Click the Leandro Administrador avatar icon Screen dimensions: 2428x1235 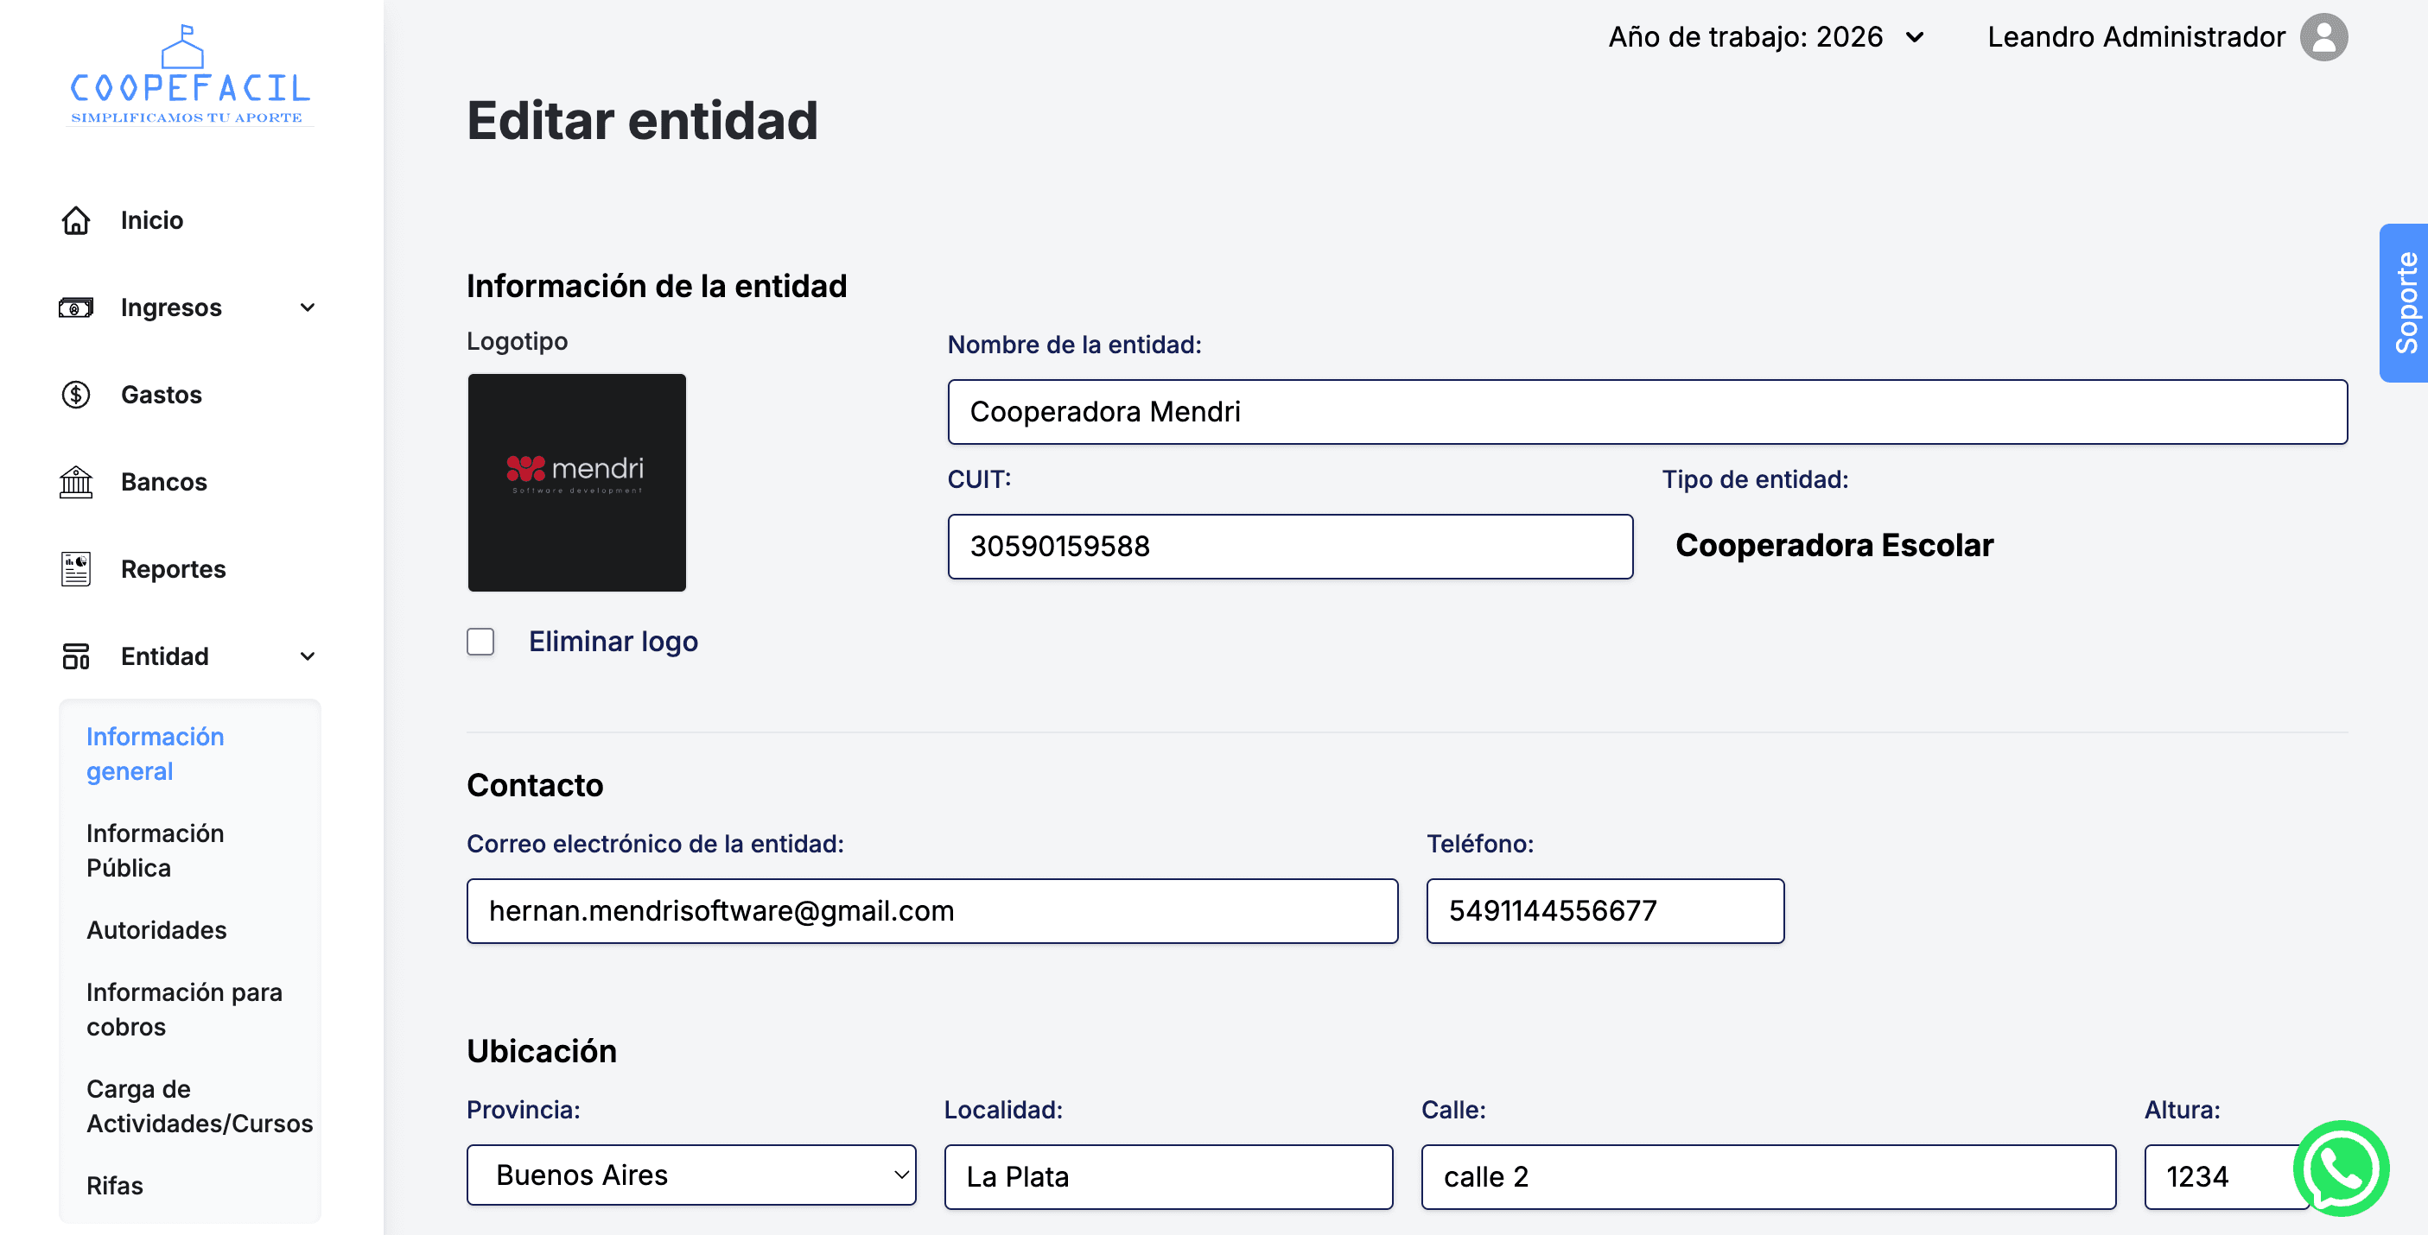click(2323, 37)
